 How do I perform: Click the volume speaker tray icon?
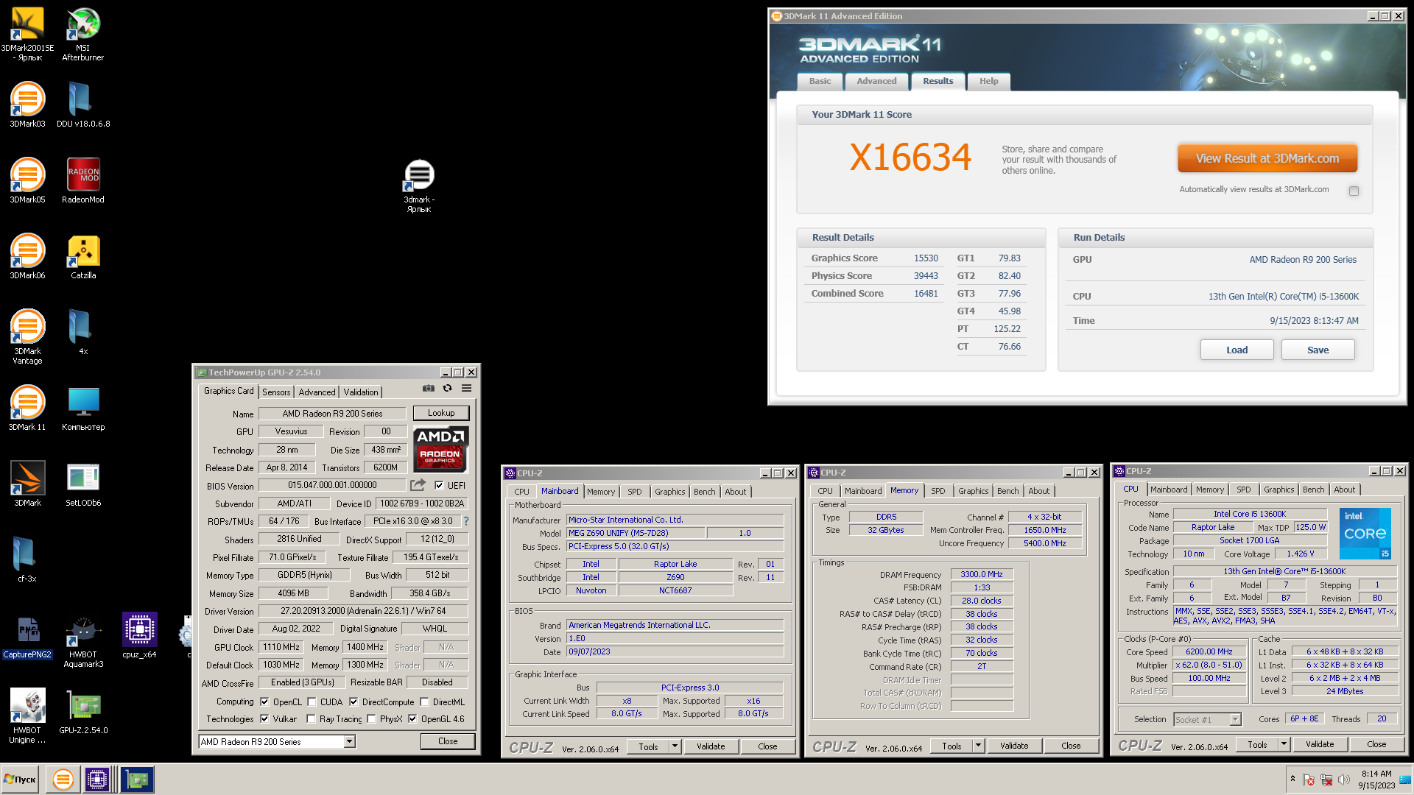click(1344, 780)
